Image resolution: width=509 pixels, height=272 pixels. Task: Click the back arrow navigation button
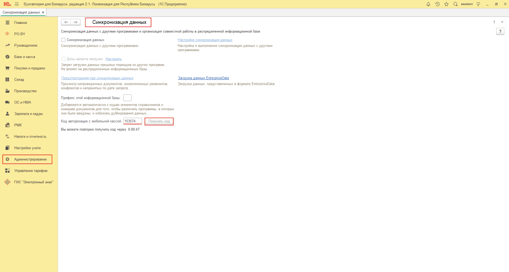pos(66,22)
